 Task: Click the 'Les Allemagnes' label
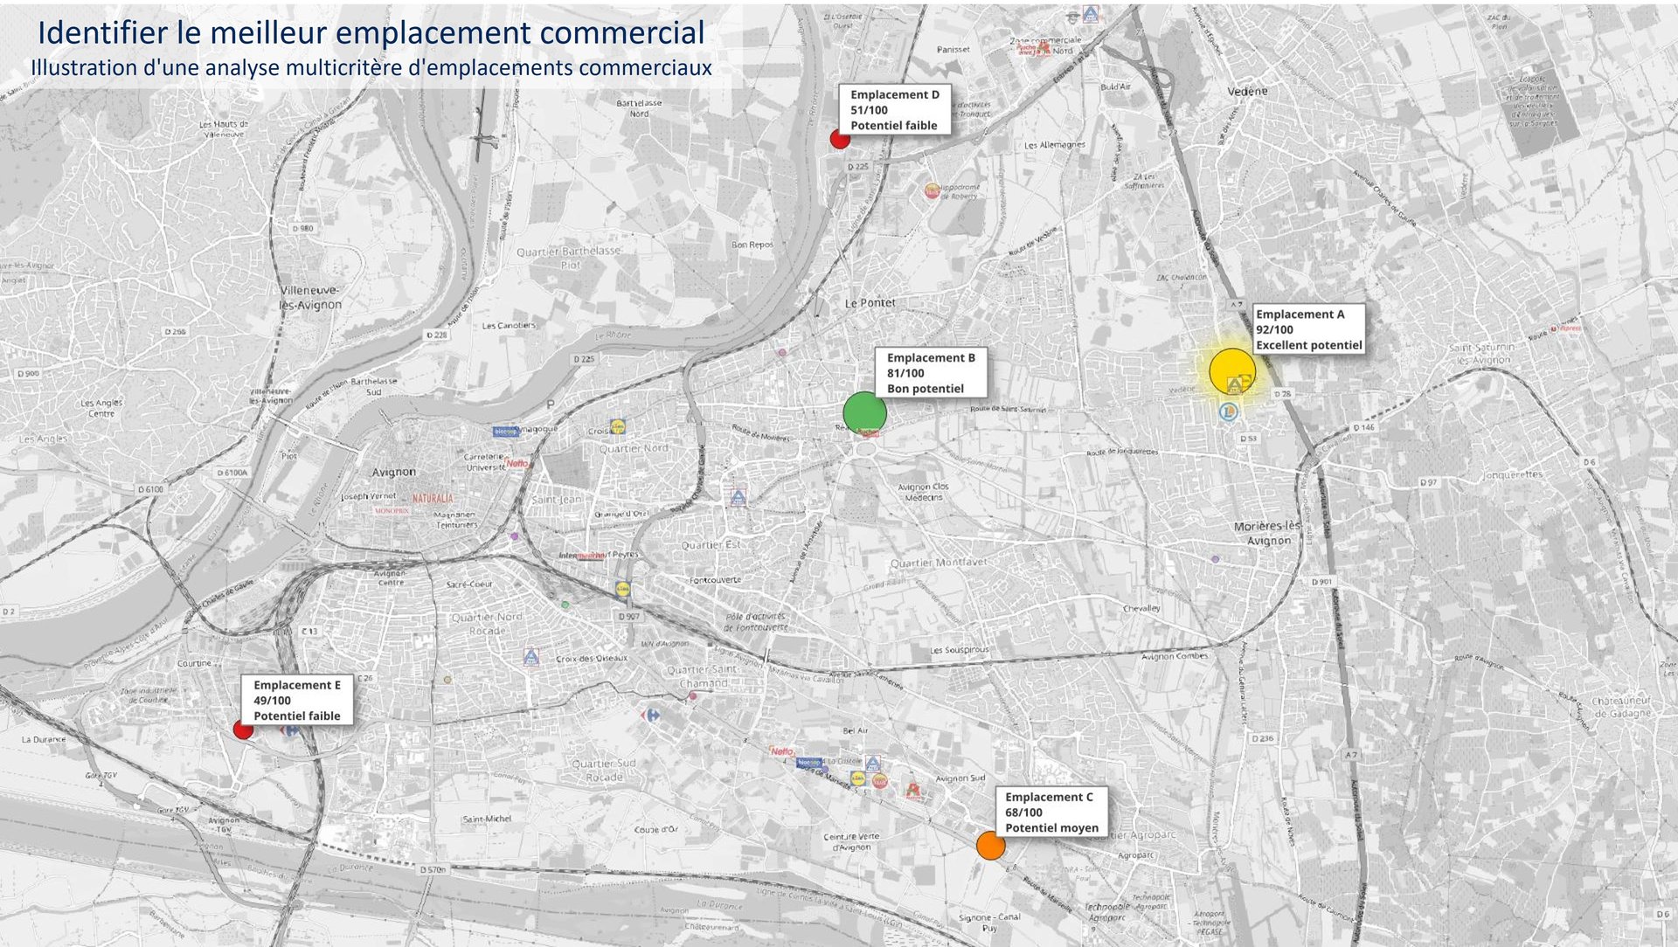click(x=1055, y=145)
